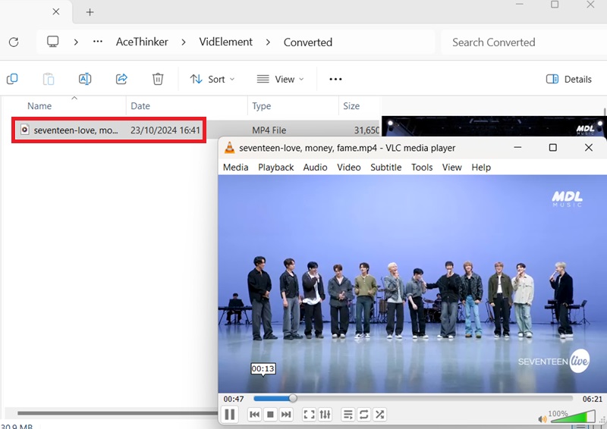Expand chevron after VidElement

tap(268, 42)
